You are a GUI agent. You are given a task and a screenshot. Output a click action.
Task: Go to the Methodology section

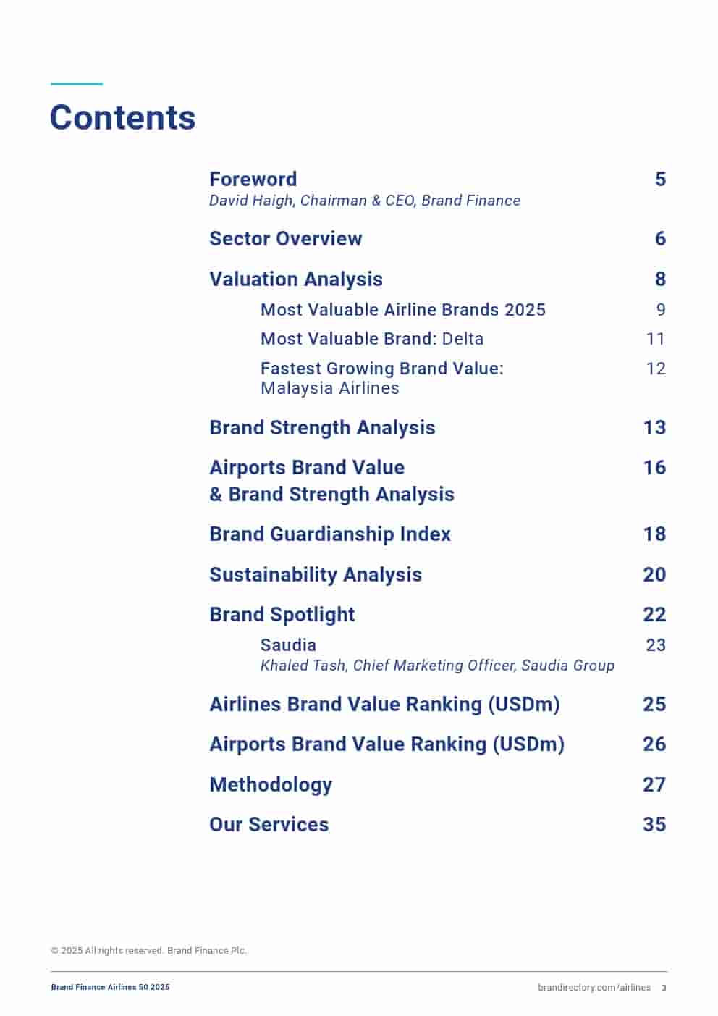[271, 784]
